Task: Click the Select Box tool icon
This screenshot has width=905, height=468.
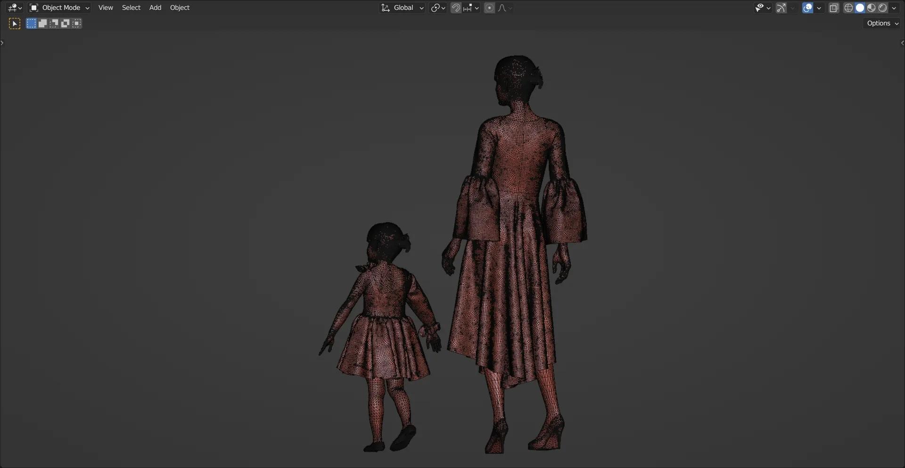Action: click(15, 24)
